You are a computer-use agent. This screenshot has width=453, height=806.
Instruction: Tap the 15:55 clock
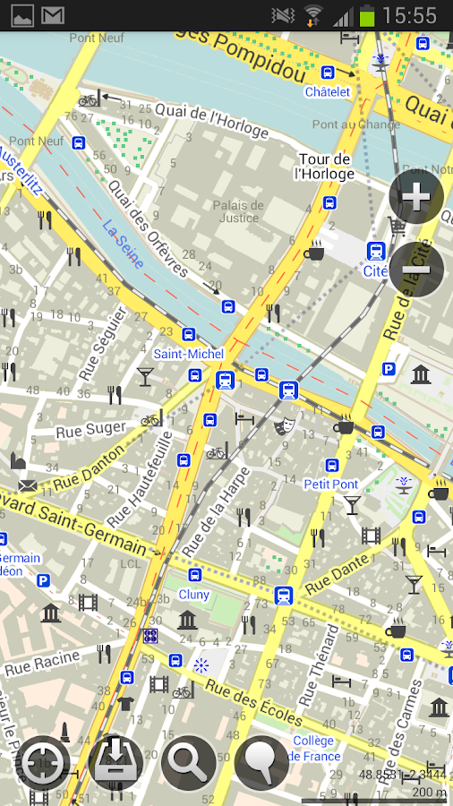409,15
